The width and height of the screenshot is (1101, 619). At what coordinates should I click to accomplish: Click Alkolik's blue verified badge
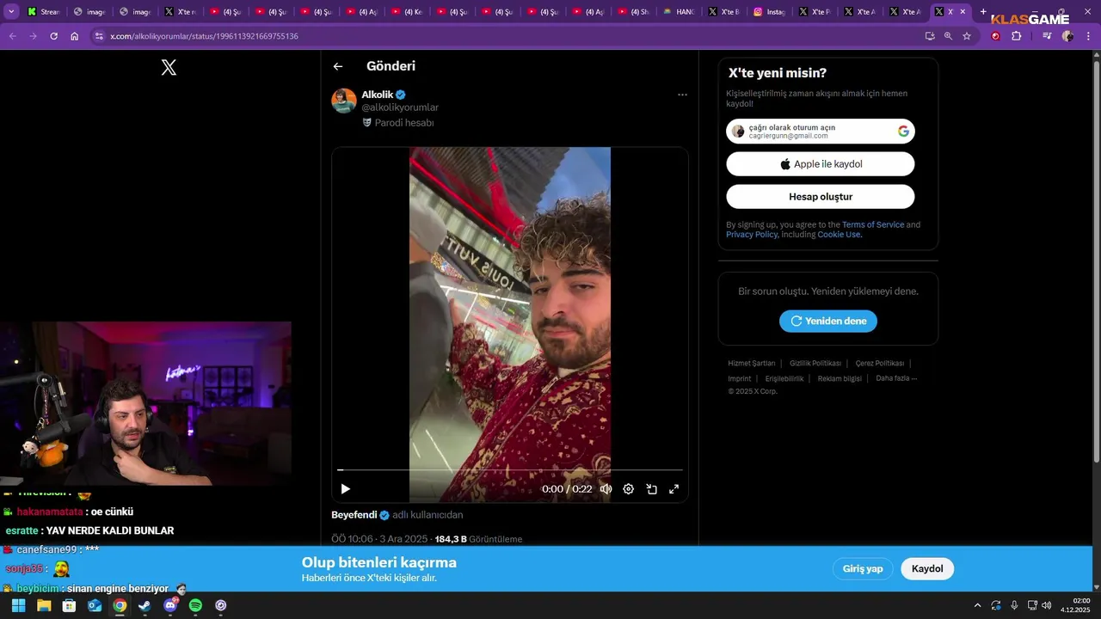[401, 95]
